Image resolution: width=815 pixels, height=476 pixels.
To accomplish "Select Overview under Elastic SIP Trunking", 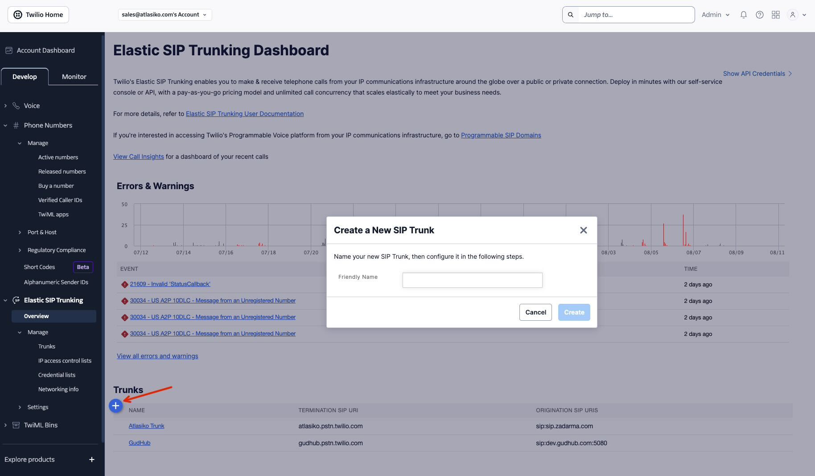I will coord(54,316).
